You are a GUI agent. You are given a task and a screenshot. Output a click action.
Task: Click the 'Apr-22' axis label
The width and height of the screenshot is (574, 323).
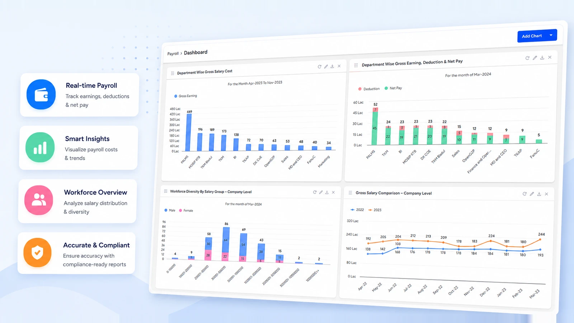pyautogui.click(x=363, y=286)
